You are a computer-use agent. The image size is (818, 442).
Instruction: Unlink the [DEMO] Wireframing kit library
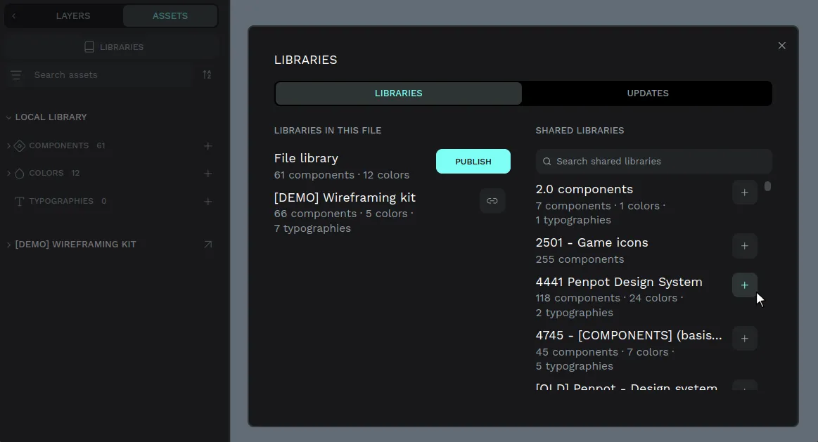[x=492, y=201]
